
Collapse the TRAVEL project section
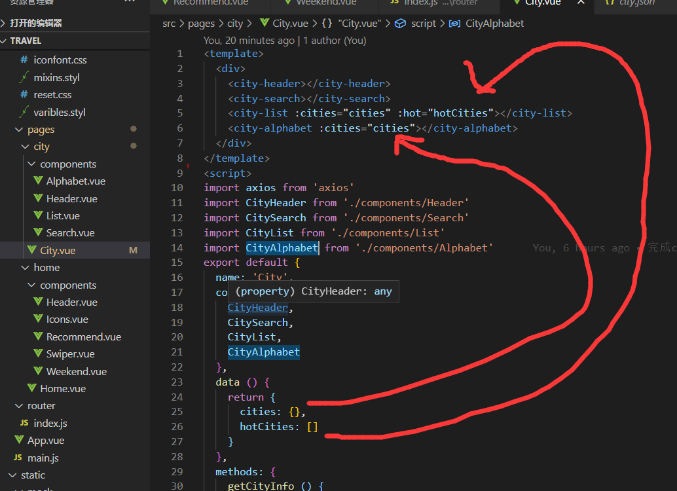(5, 41)
